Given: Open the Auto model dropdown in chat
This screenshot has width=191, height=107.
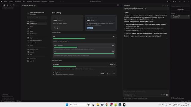Looking at the screenshot, I should pyautogui.click(x=135, y=95).
